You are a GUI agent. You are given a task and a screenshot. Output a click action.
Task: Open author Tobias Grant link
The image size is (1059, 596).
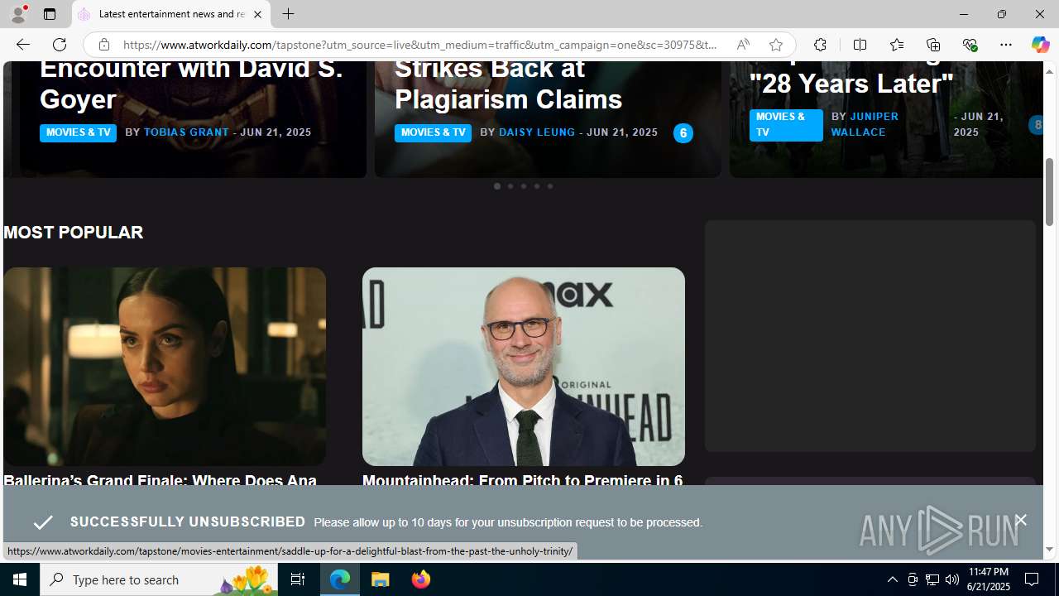[186, 132]
